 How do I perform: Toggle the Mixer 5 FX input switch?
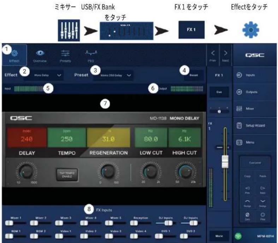tap(116, 223)
